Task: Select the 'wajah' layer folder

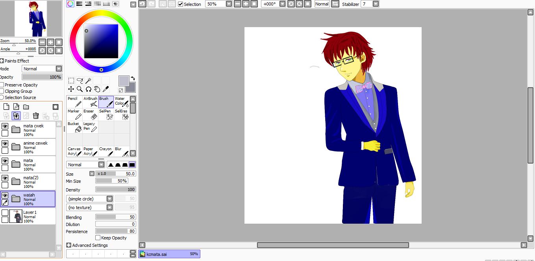Action: (28, 199)
